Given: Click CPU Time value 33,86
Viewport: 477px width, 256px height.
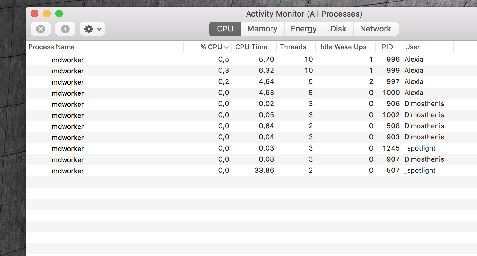Looking at the screenshot, I should pyautogui.click(x=264, y=171).
